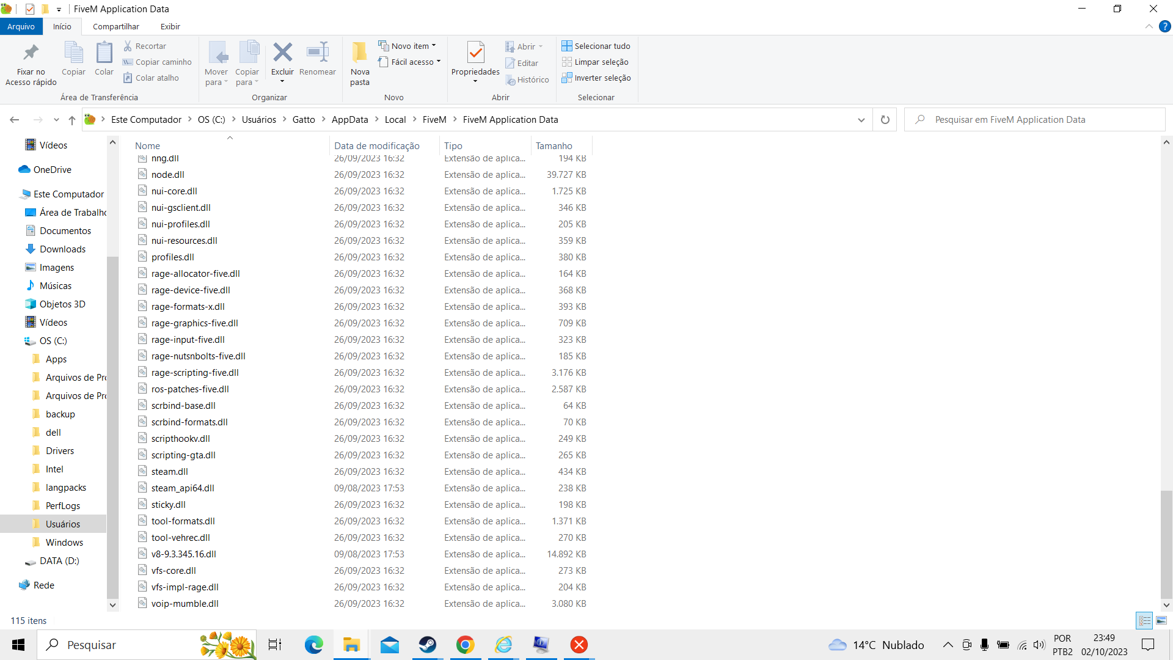Screen dimensions: 1173x660
Task: Create a Nova pasta folder
Action: tap(360, 64)
